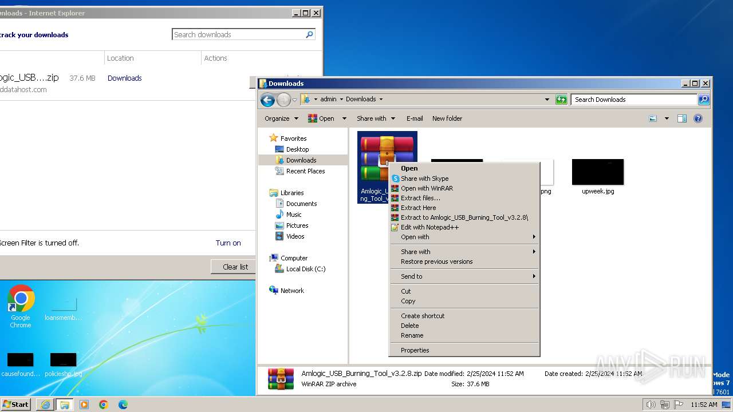Click the Downloads breadcrumb in address bar
This screenshot has width=733, height=412.
tap(361, 99)
